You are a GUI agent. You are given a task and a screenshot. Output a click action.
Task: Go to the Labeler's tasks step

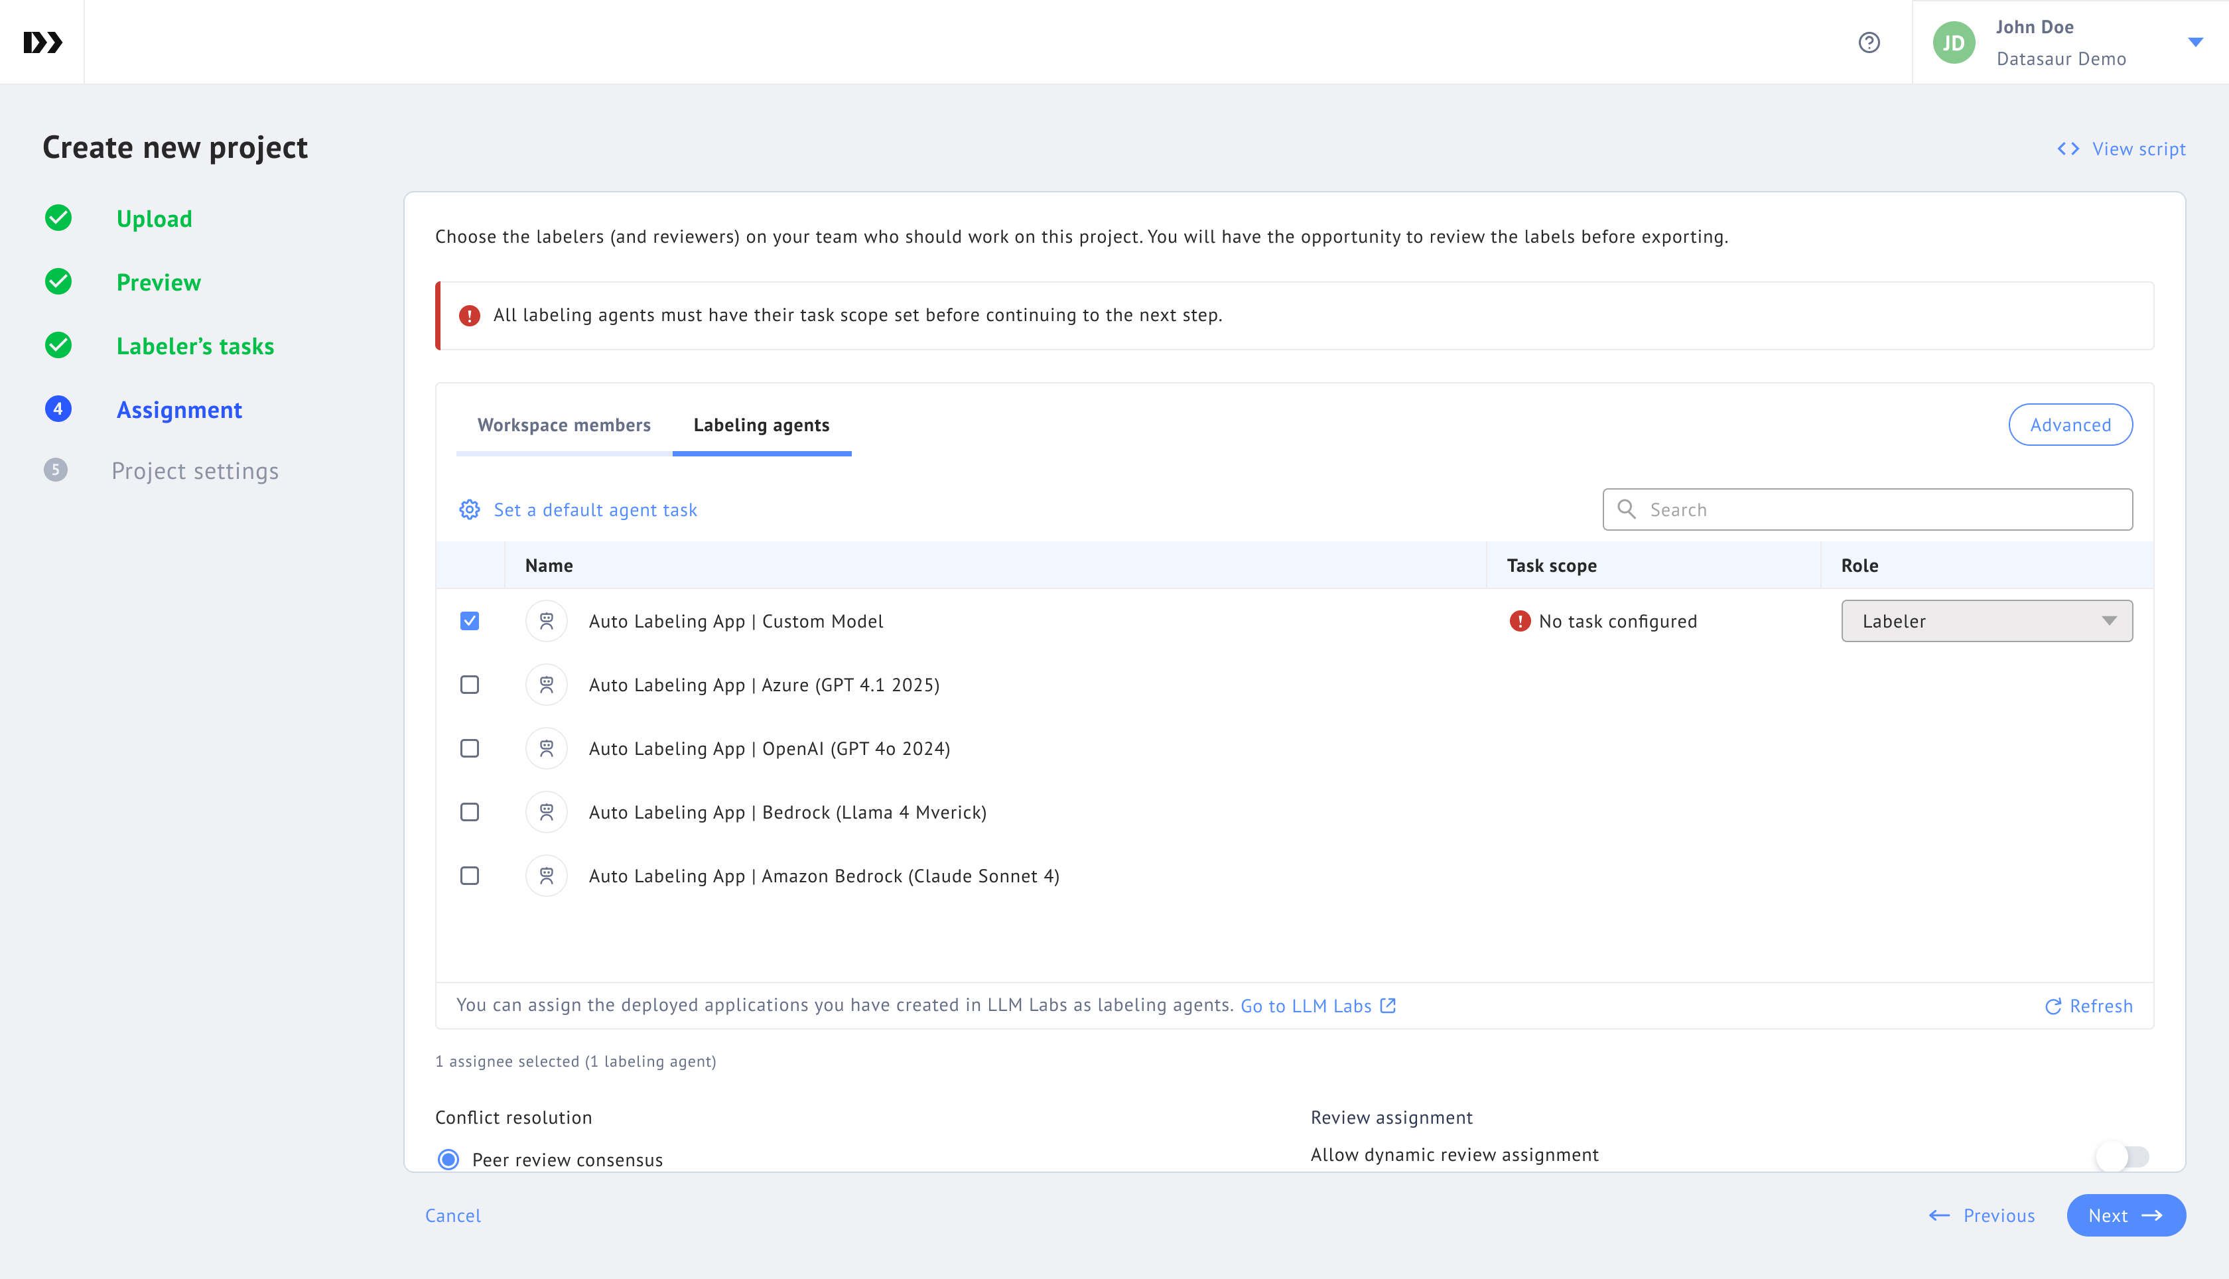pyautogui.click(x=195, y=346)
